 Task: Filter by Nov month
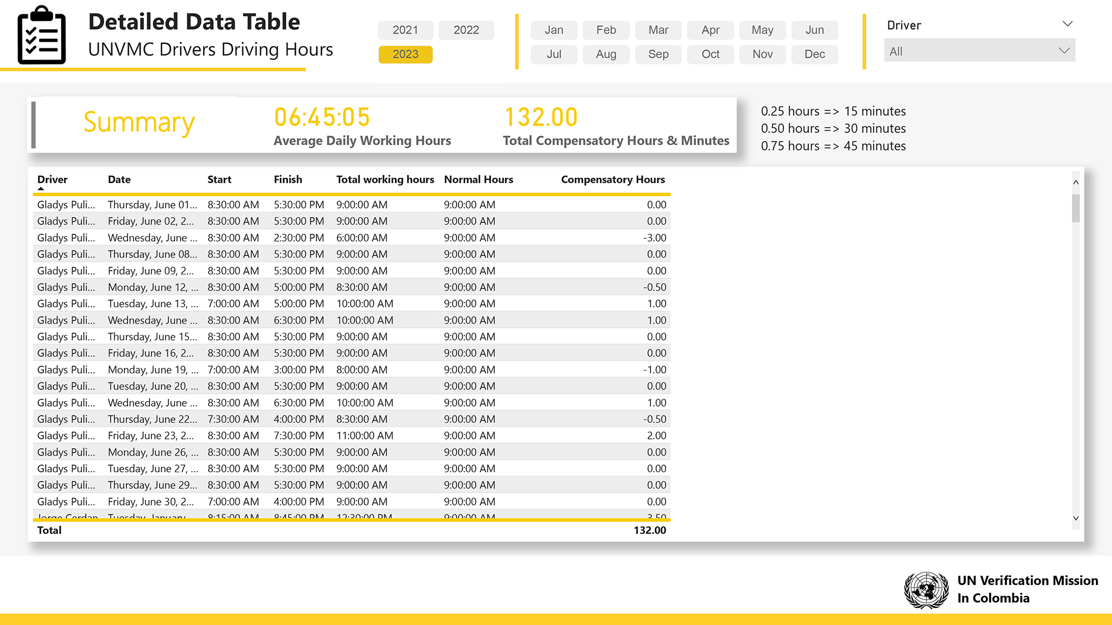pos(762,54)
